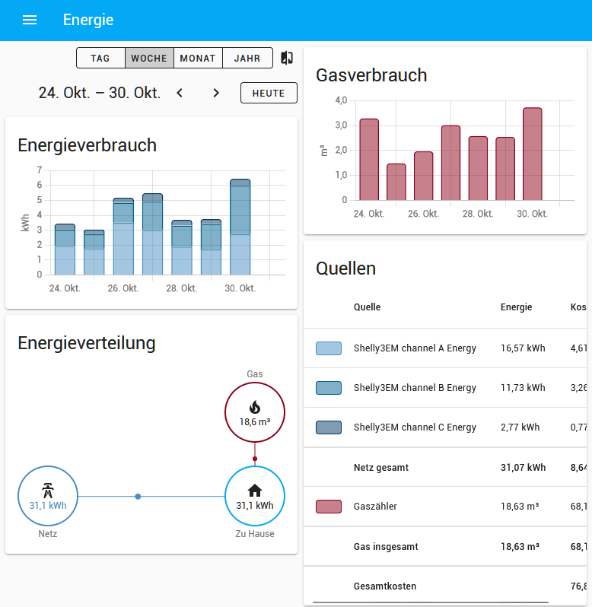Select the WOCHE period option
592x607 pixels.
(149, 58)
